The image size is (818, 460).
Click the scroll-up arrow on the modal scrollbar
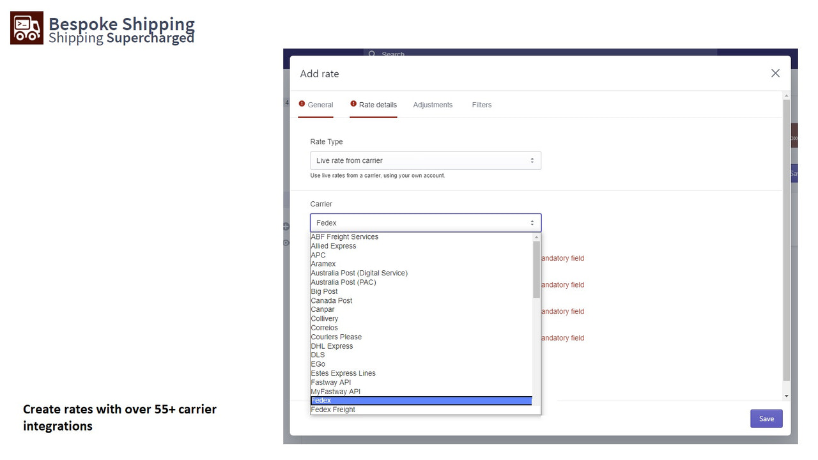[787, 95]
